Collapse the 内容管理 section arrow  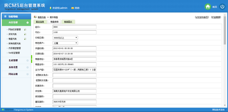(x=28, y=23)
